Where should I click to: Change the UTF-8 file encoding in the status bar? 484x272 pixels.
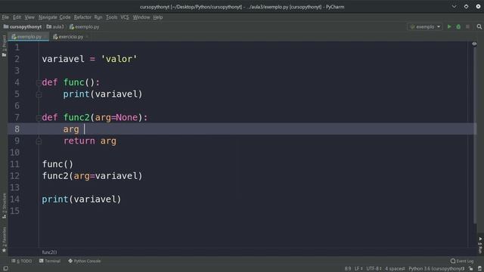374,269
